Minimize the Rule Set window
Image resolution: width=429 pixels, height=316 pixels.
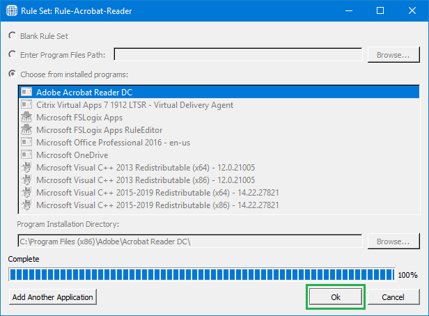tap(348, 10)
